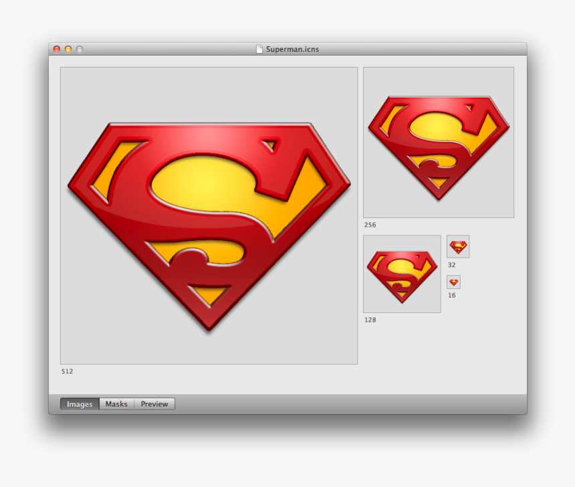
Task: Minimize the Superman.icns window with yellow button
Action: [x=68, y=49]
